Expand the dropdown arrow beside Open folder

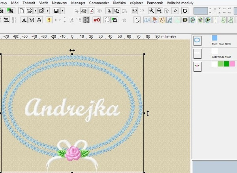(36, 11)
